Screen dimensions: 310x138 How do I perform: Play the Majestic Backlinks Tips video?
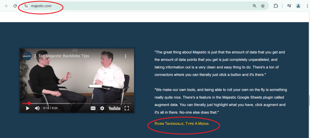28,108
